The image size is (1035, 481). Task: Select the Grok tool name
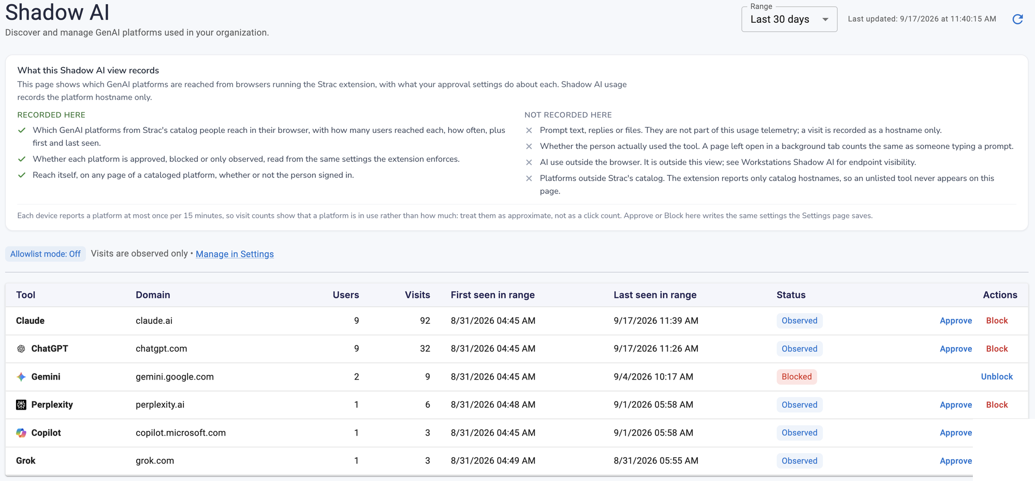click(26, 461)
